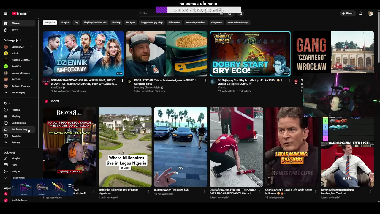Image resolution: width=380 pixels, height=214 pixels.
Task: Open options for Lagos Nigeria short
Action: 148,191
